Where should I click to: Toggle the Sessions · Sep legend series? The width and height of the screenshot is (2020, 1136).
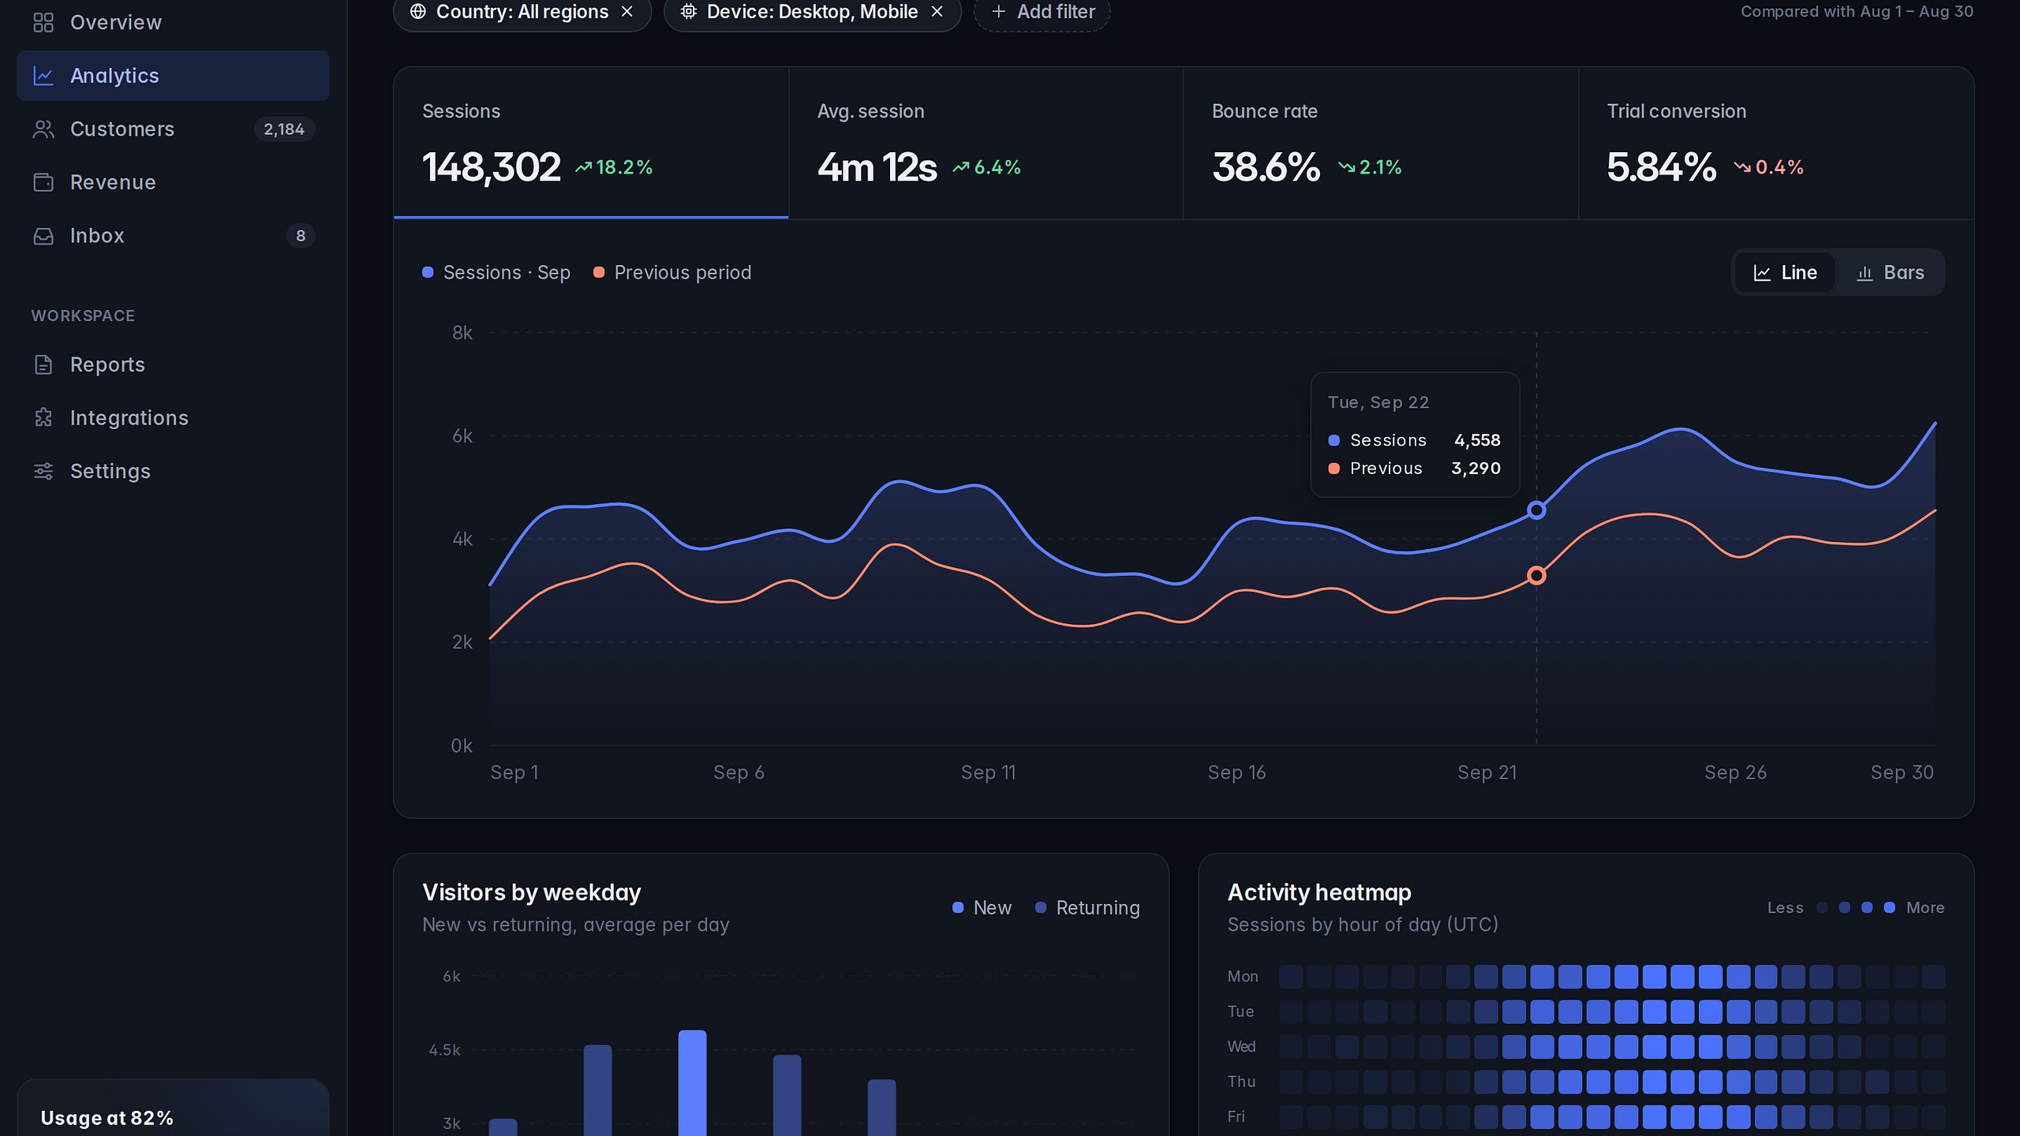coord(496,273)
